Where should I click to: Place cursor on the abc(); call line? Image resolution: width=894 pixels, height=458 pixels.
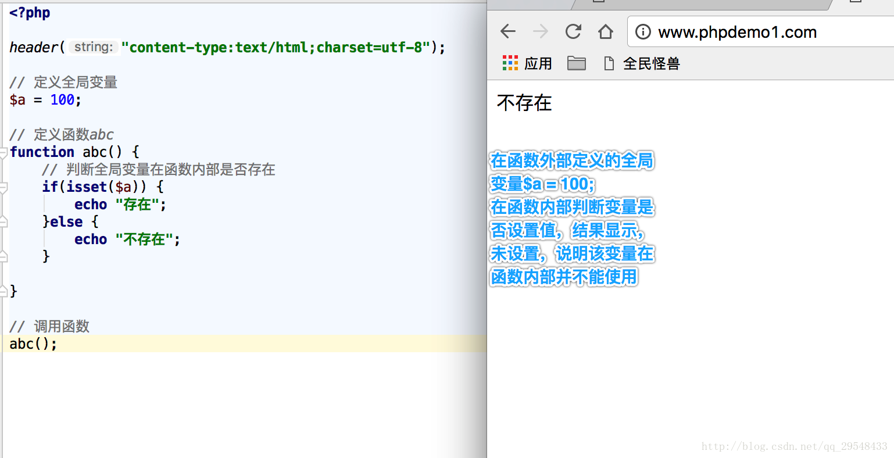click(33, 343)
